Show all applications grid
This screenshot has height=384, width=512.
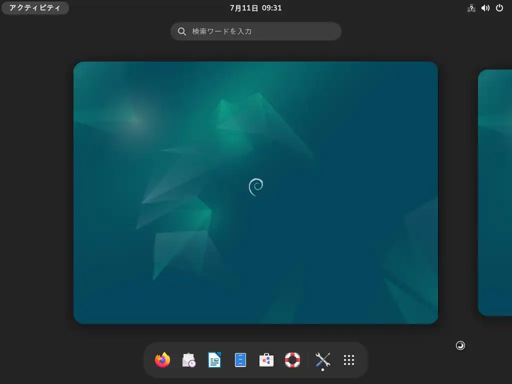[x=348, y=360]
